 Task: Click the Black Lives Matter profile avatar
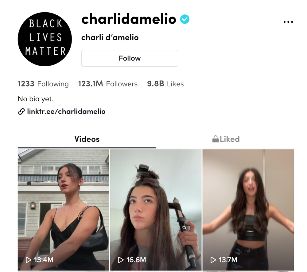pyautogui.click(x=45, y=39)
